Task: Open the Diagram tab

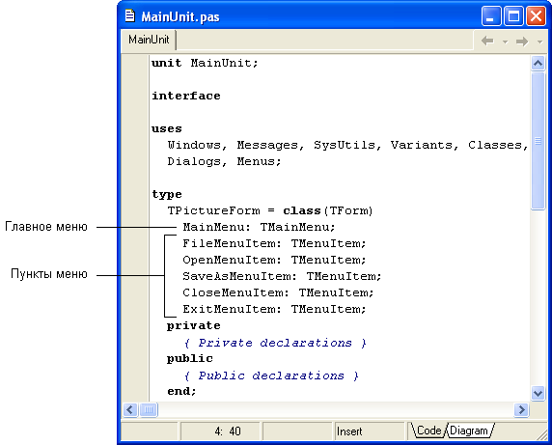Action: (x=469, y=431)
